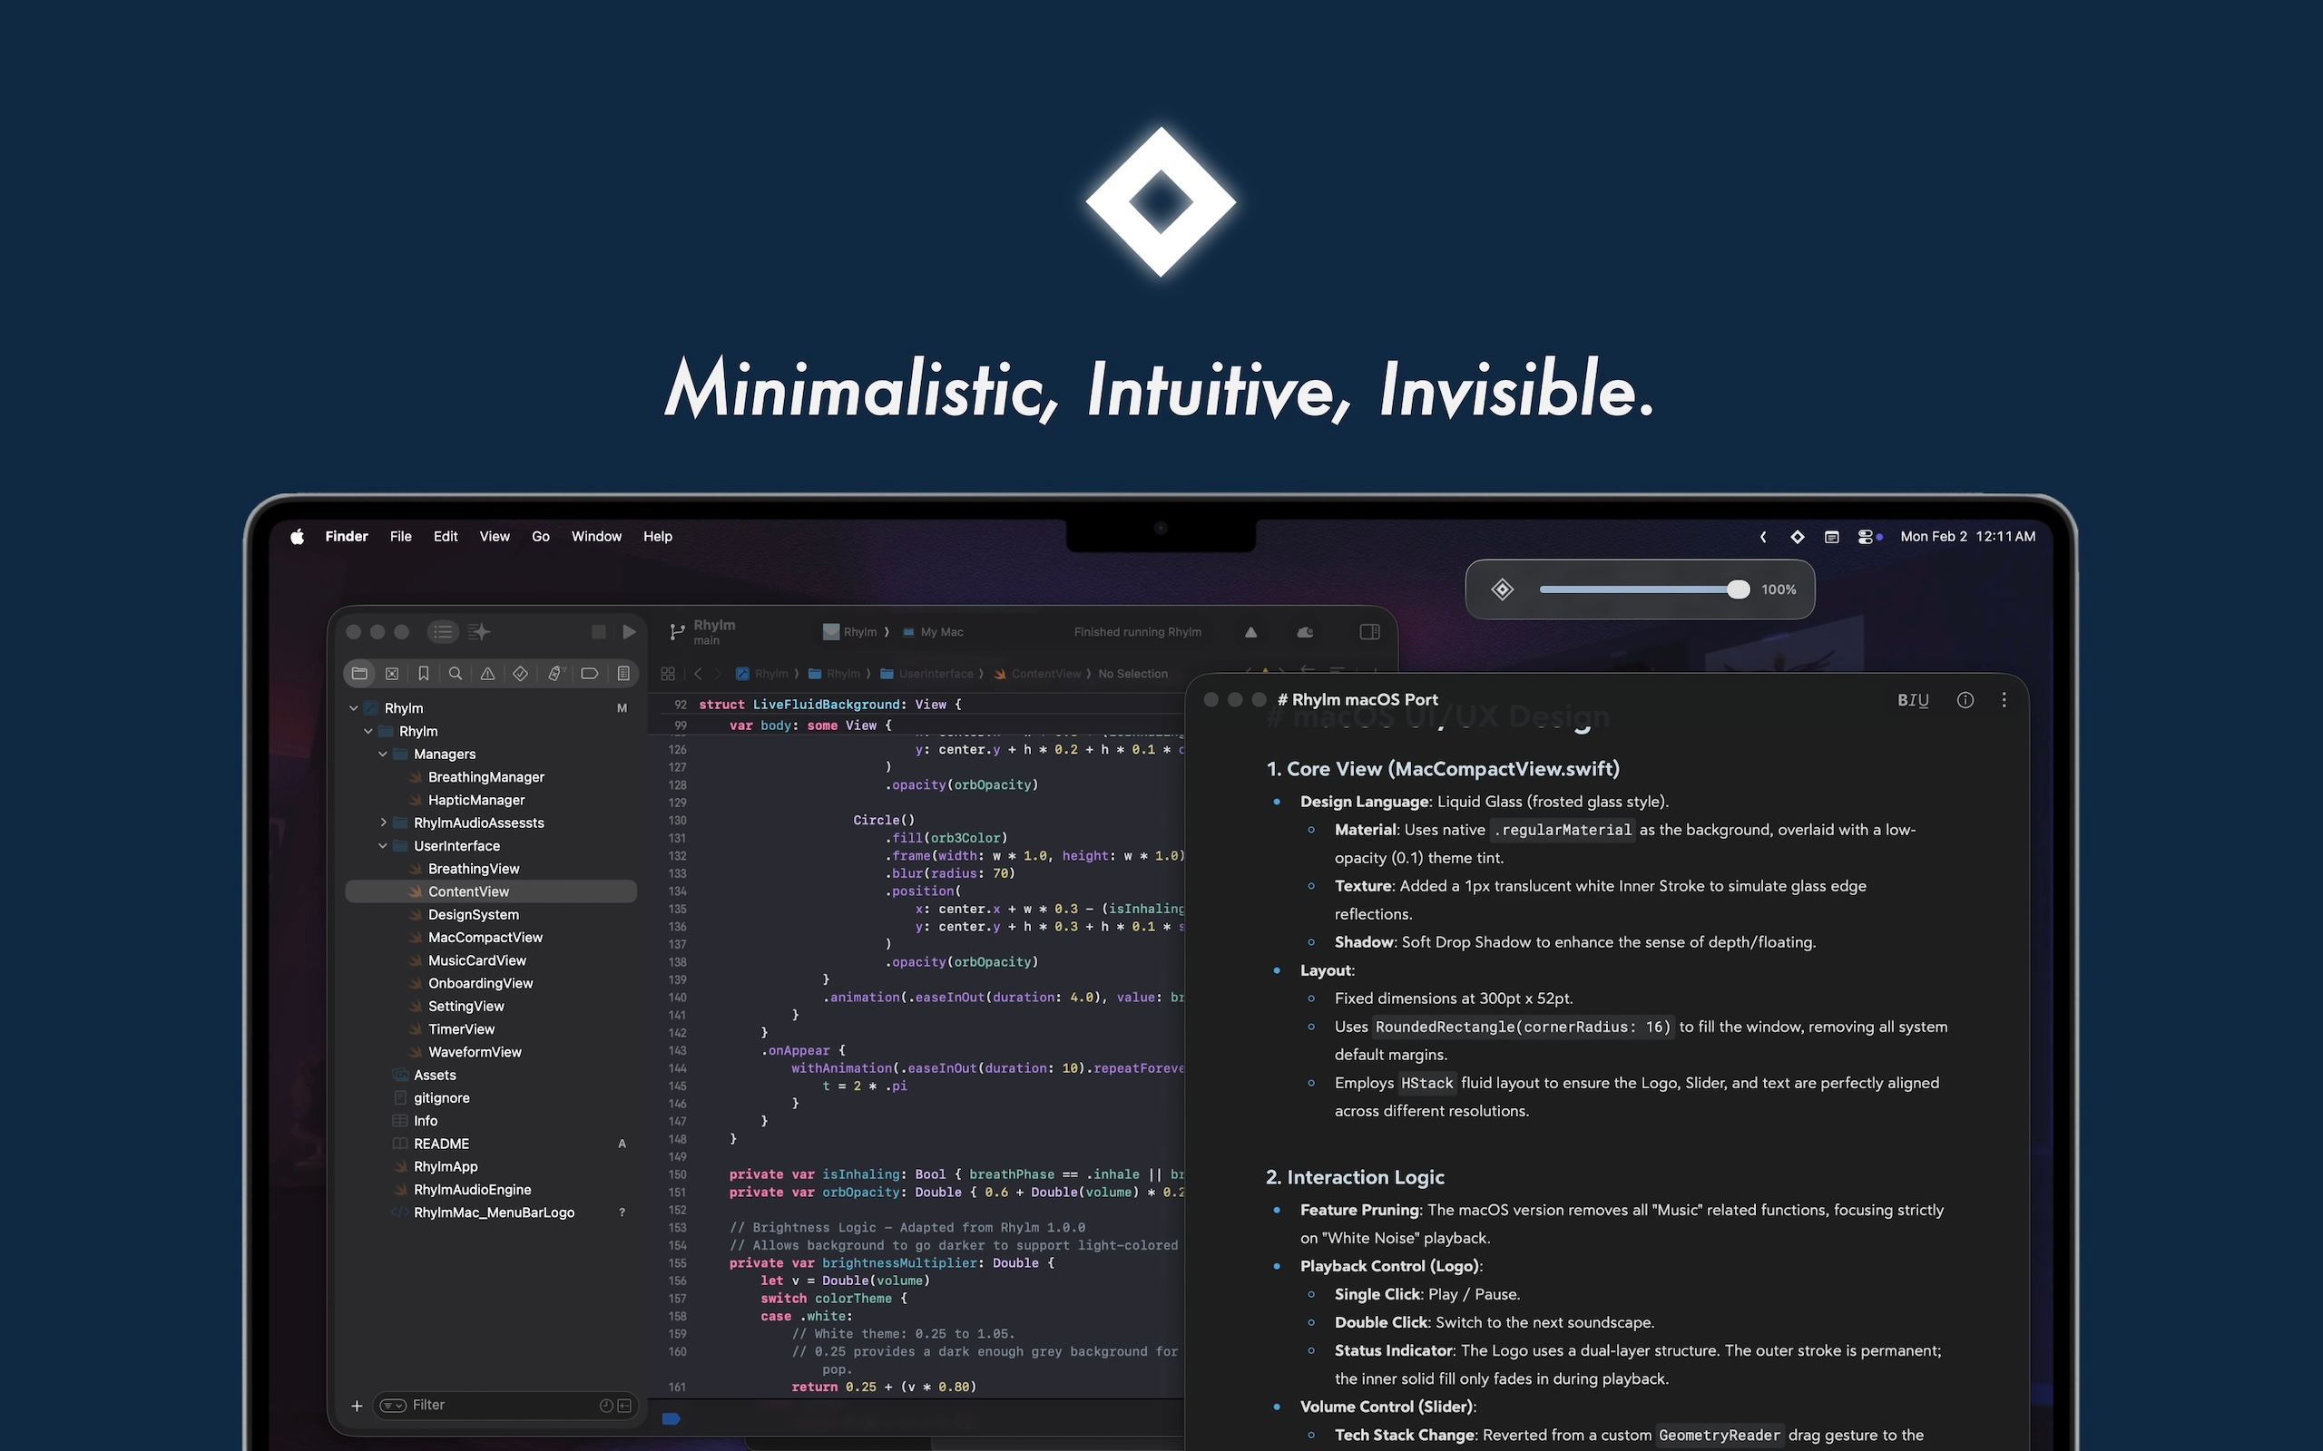Open the File menu
Screen dimensions: 2323x1451
click(x=400, y=537)
